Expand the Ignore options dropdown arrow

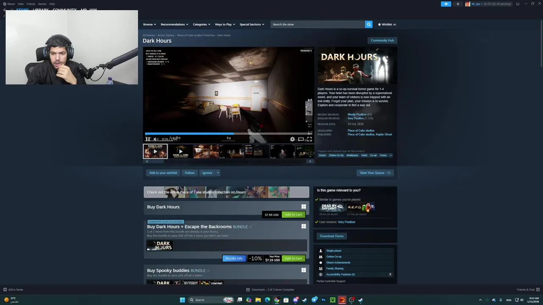pos(218,173)
